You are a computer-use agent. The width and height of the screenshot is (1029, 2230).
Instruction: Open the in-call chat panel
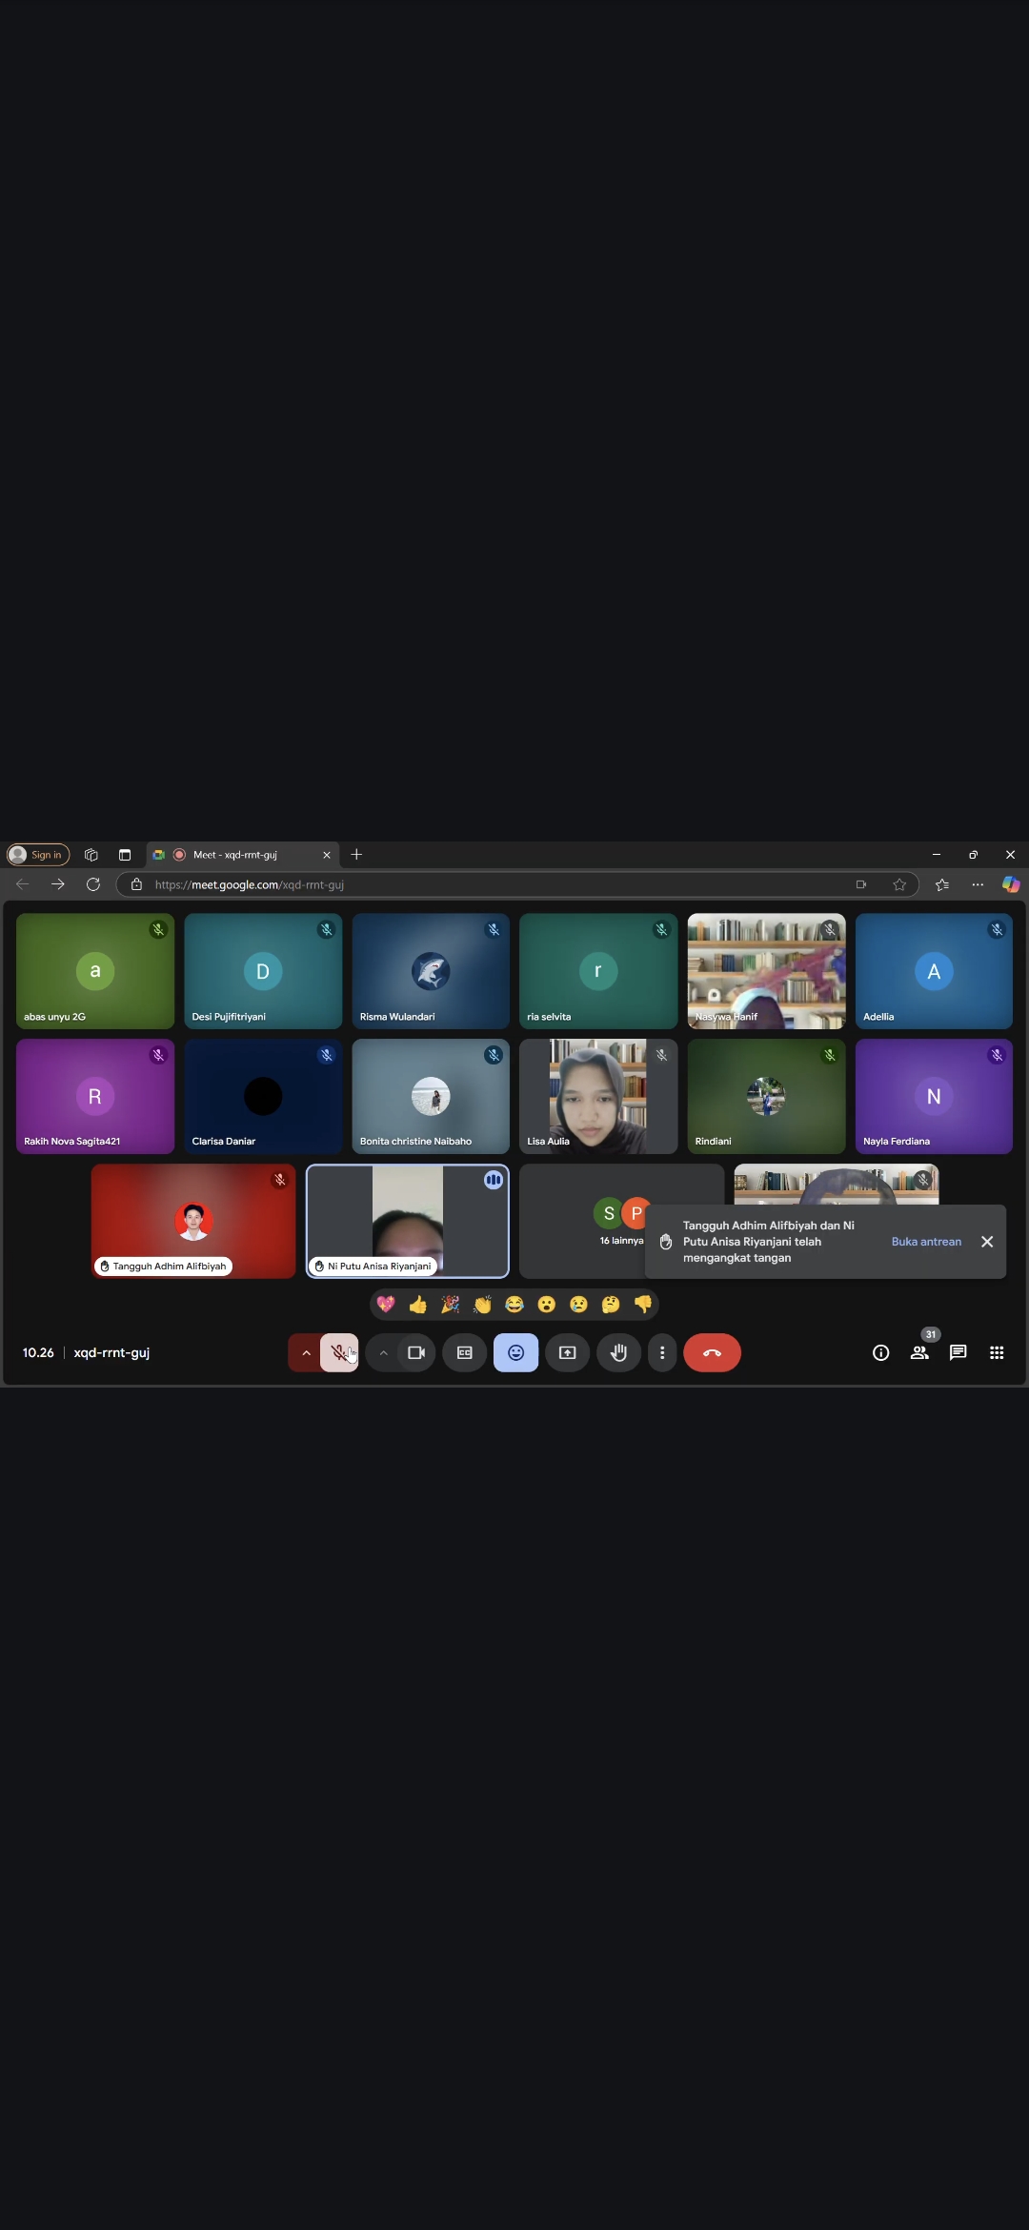(x=958, y=1352)
